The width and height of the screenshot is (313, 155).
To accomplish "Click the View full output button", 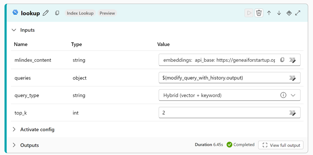I will point(281,145).
